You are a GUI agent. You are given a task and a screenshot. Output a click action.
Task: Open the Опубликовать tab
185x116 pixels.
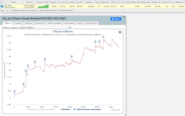91,23
